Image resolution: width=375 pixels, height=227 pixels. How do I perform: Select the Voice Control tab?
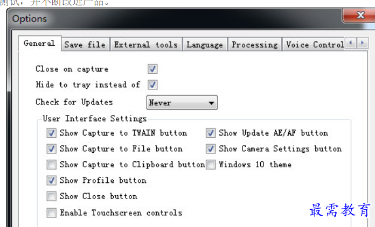click(x=314, y=45)
